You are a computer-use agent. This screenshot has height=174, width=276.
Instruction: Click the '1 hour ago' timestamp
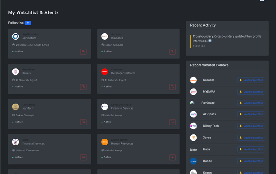click(199, 46)
